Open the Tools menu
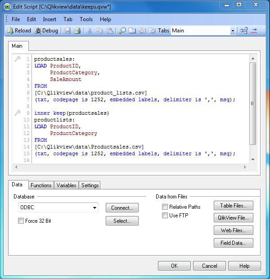The height and width of the screenshot is (279, 270). point(86,19)
